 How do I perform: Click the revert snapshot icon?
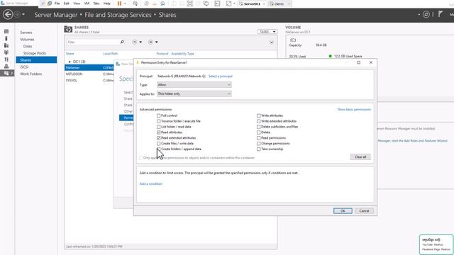tap(155, 4)
